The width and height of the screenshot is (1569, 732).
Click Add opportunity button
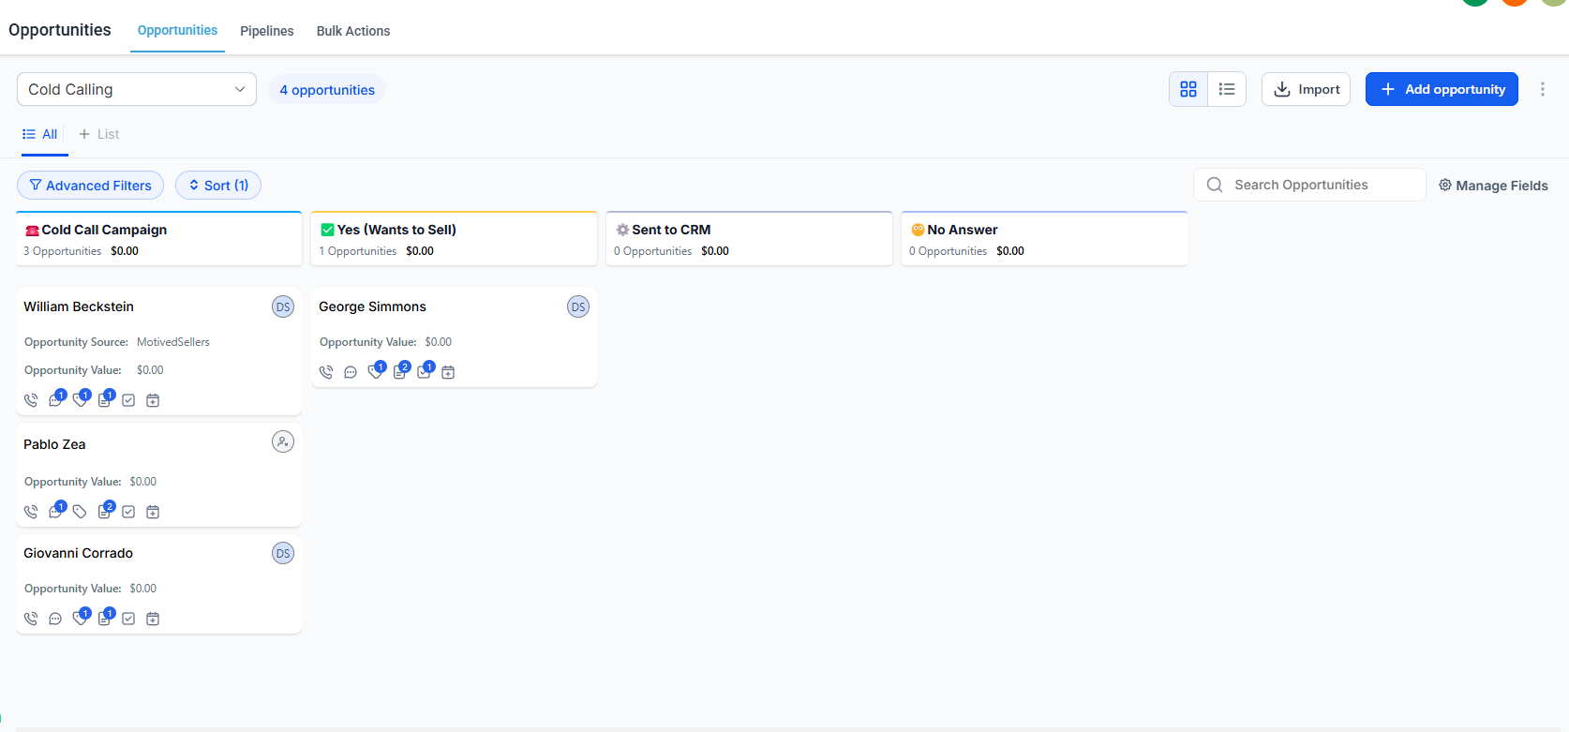[1442, 89]
